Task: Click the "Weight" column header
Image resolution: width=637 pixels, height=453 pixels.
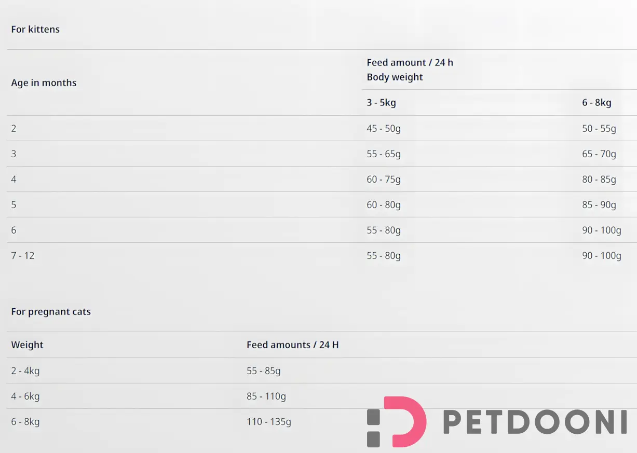Action: [28, 345]
